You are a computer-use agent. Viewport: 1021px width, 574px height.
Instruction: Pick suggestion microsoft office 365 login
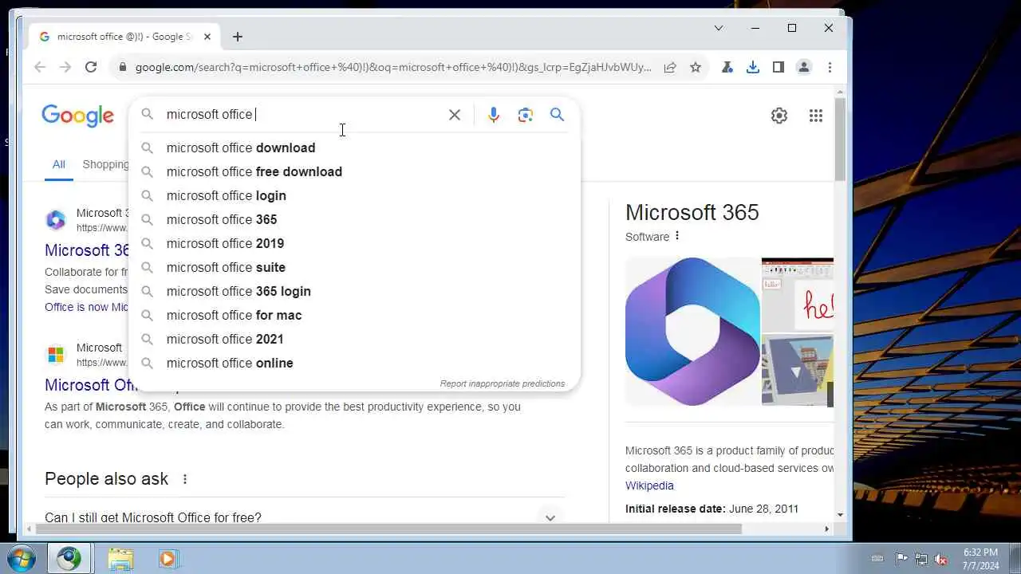coord(354,291)
